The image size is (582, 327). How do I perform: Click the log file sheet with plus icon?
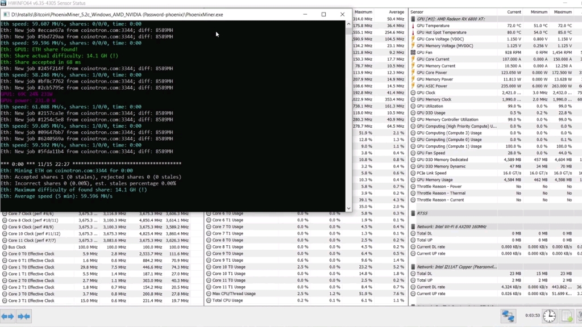[x=567, y=316]
